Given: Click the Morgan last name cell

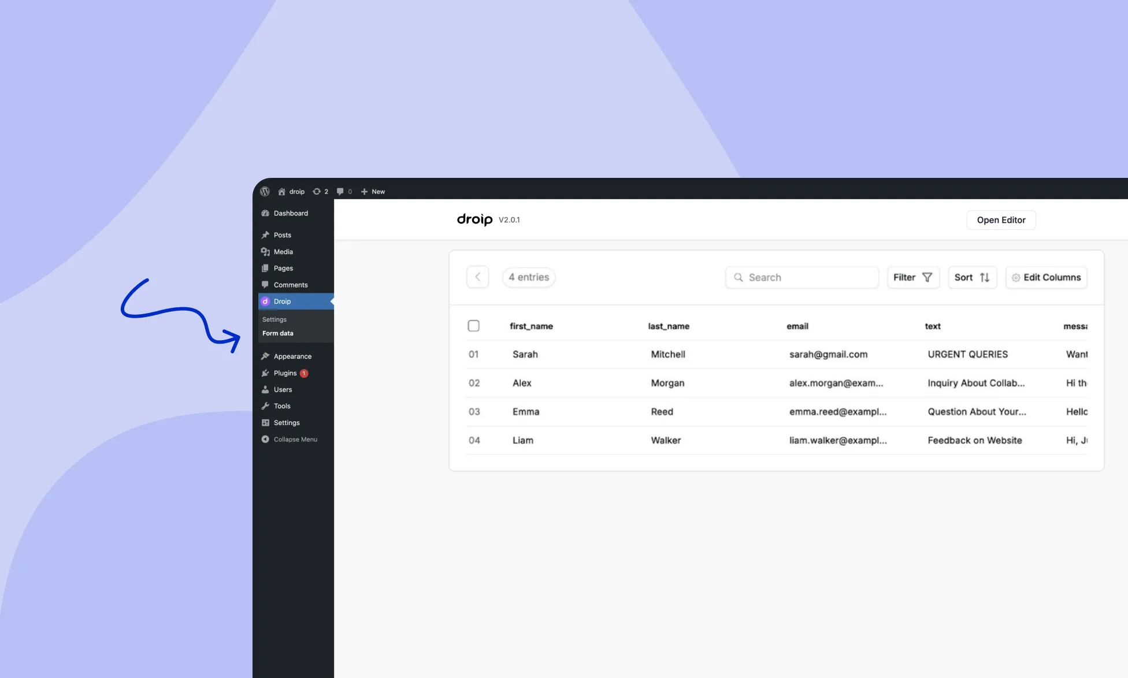Looking at the screenshot, I should (667, 383).
